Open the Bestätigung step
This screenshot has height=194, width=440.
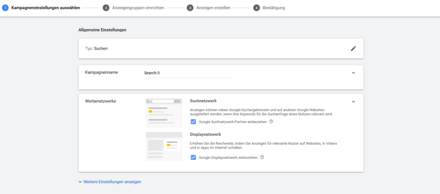pyautogui.click(x=274, y=8)
